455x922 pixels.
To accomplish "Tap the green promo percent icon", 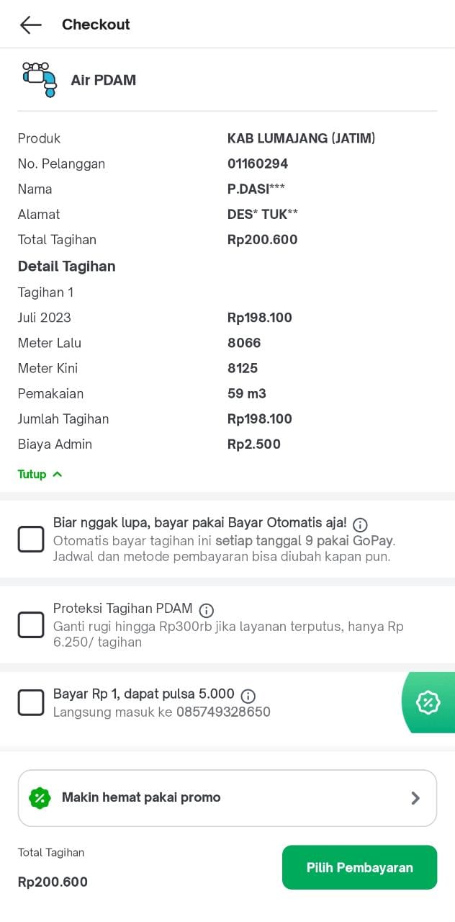I will tap(40, 798).
